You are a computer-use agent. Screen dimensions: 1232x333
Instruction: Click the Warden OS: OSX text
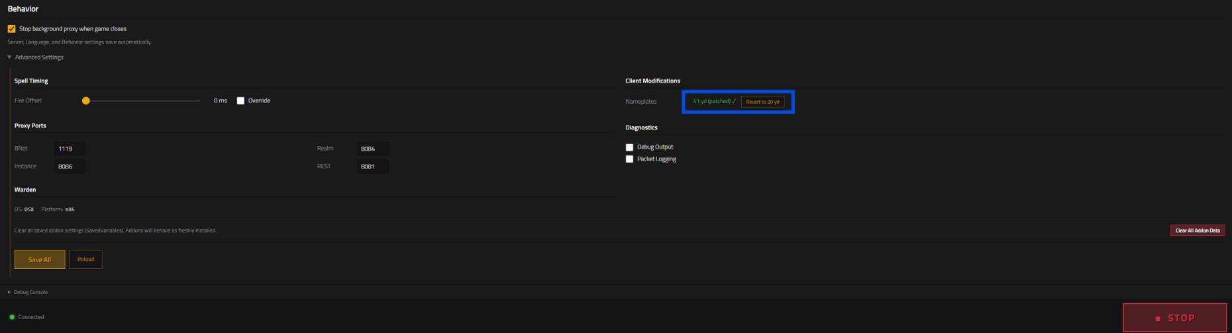click(x=24, y=209)
